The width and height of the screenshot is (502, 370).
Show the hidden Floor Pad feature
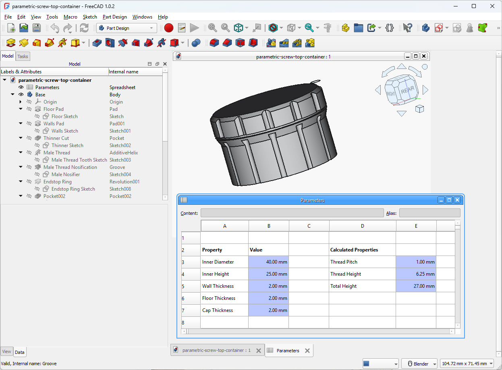click(x=29, y=109)
